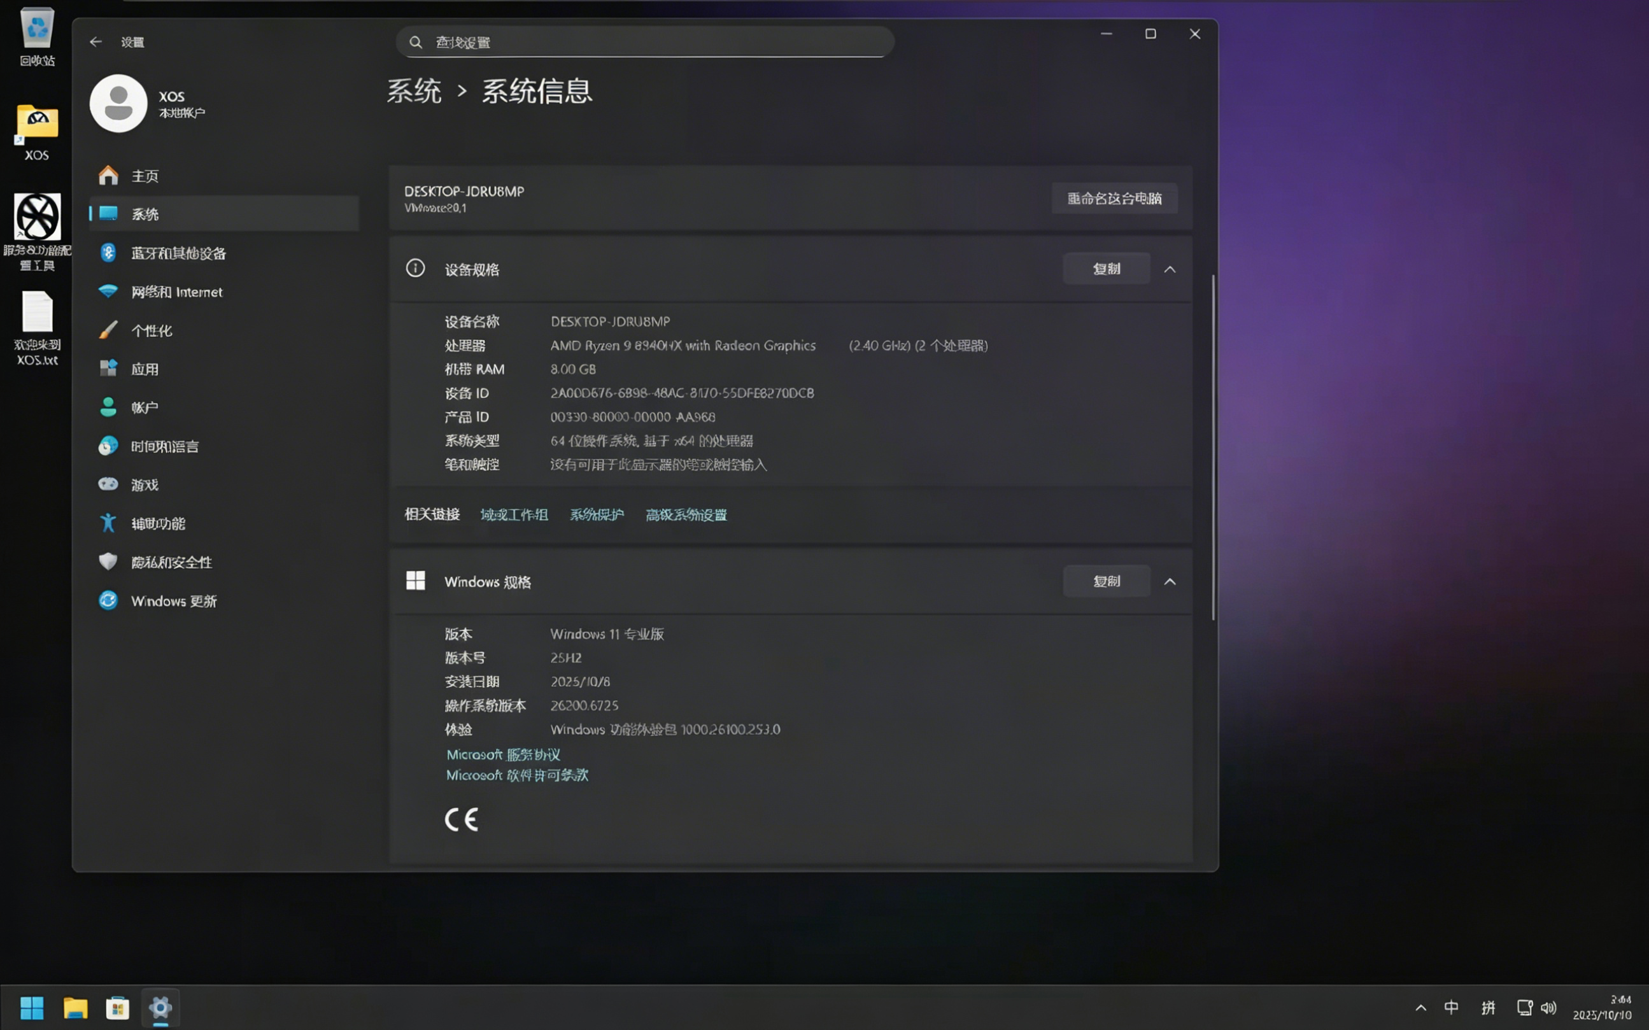Open the Windows Start menu
The image size is (1649, 1030).
tap(32, 1008)
